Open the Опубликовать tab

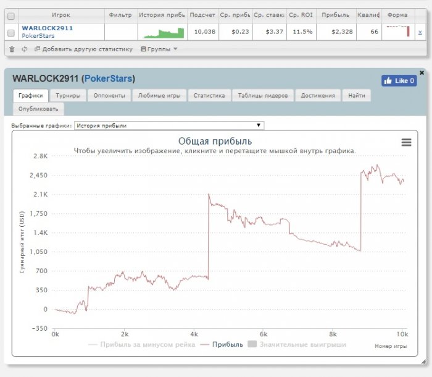click(38, 109)
